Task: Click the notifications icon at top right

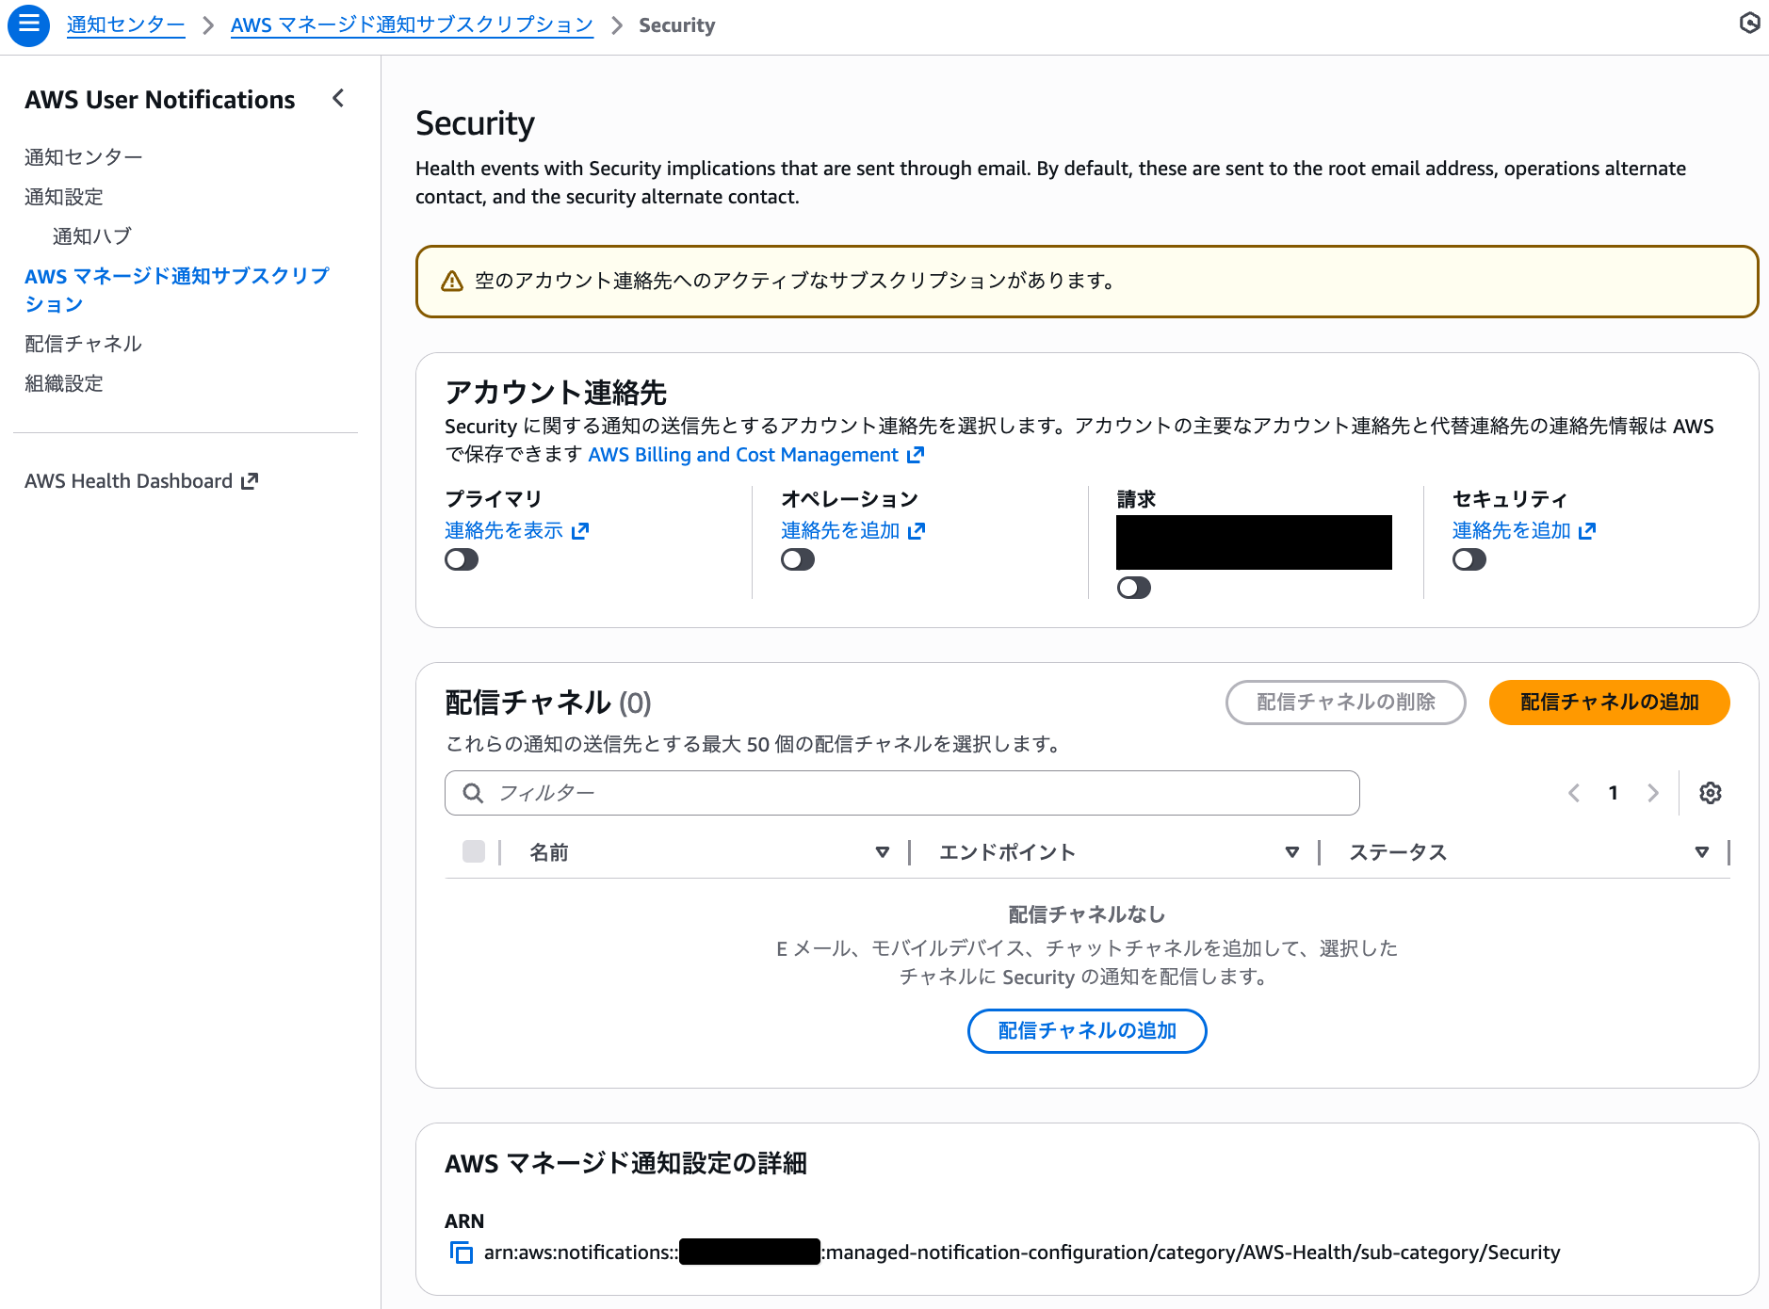Action: 1748,24
